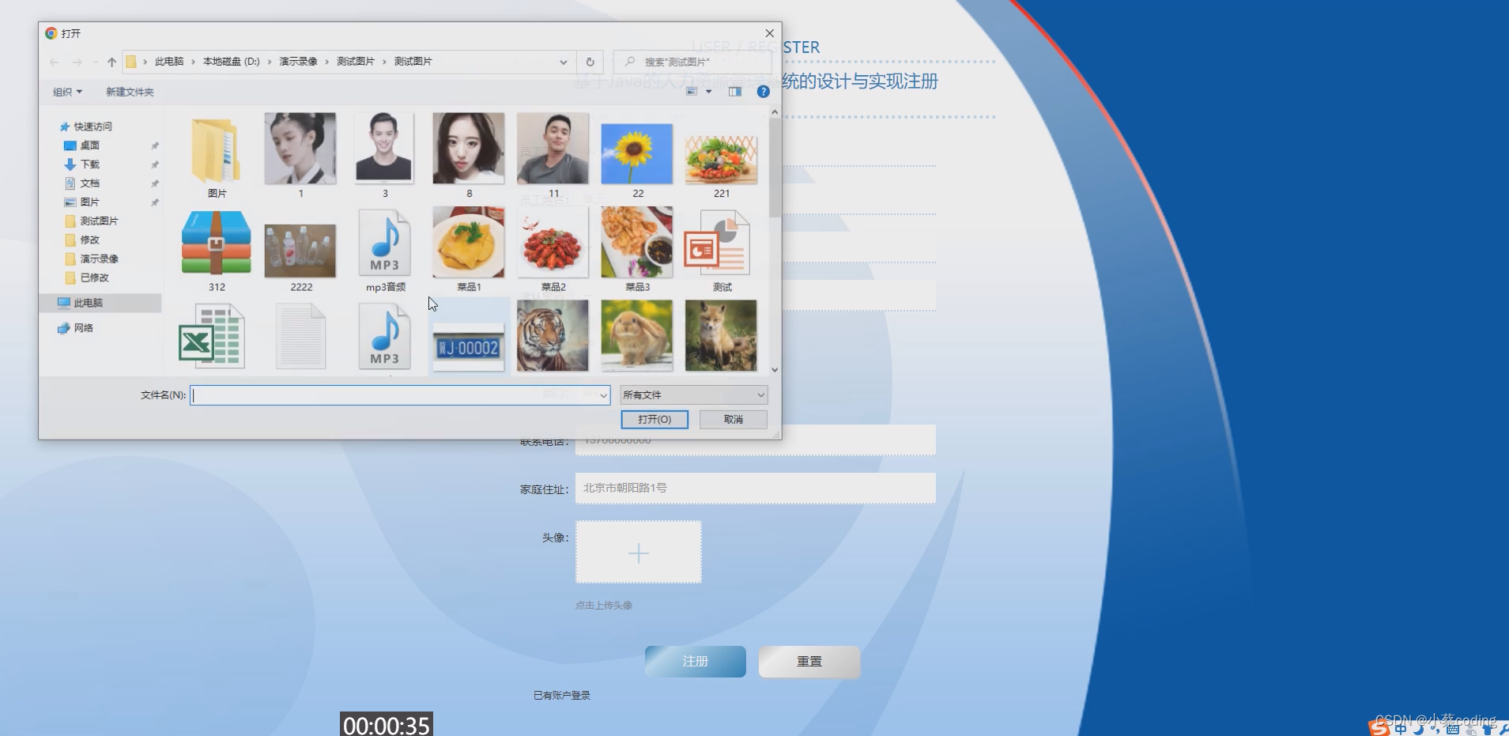The height and width of the screenshot is (736, 1509).
Task: Click the 重置 button on the form
Action: [x=809, y=662]
